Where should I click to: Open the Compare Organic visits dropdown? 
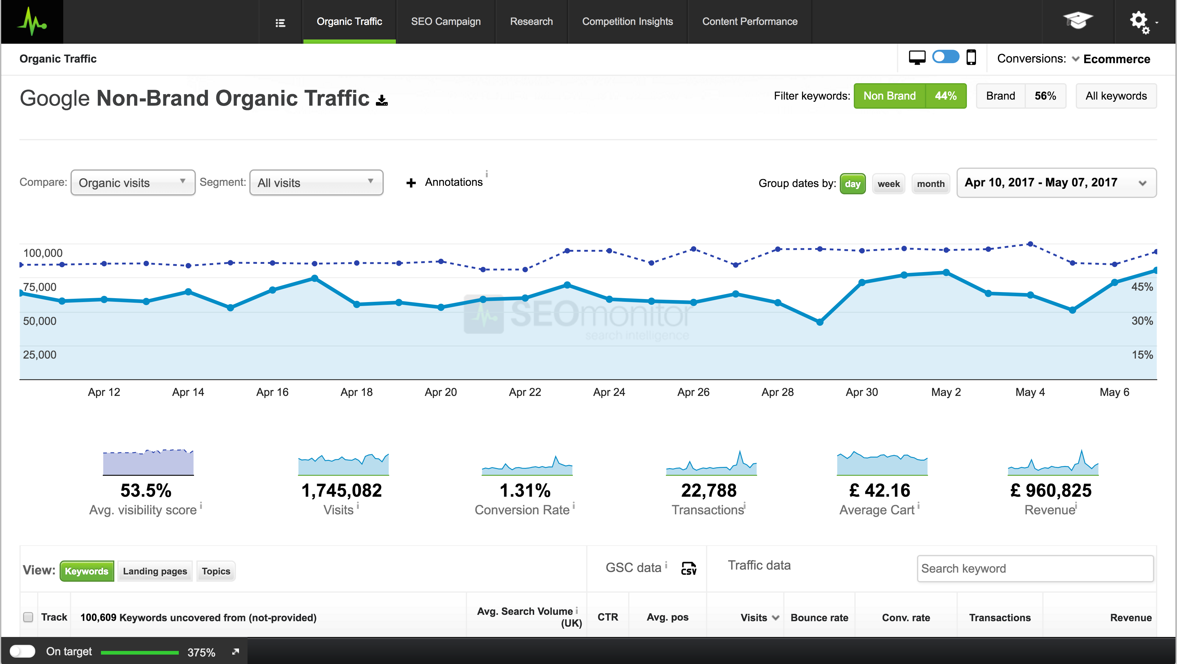[x=133, y=182]
